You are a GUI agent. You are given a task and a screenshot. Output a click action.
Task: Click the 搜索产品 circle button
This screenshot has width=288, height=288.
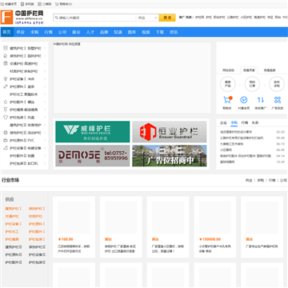click(227, 84)
